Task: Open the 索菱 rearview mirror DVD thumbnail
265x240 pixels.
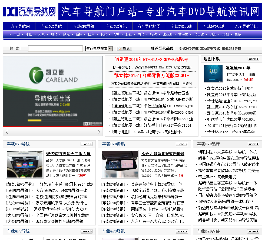Action: (x=120, y=164)
